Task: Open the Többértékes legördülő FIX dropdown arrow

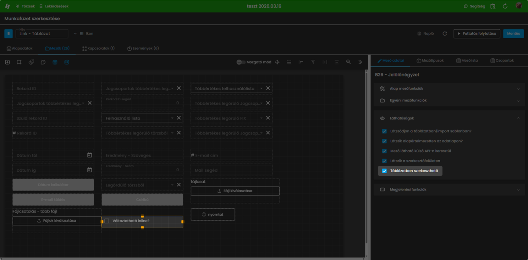Action: [261, 118]
